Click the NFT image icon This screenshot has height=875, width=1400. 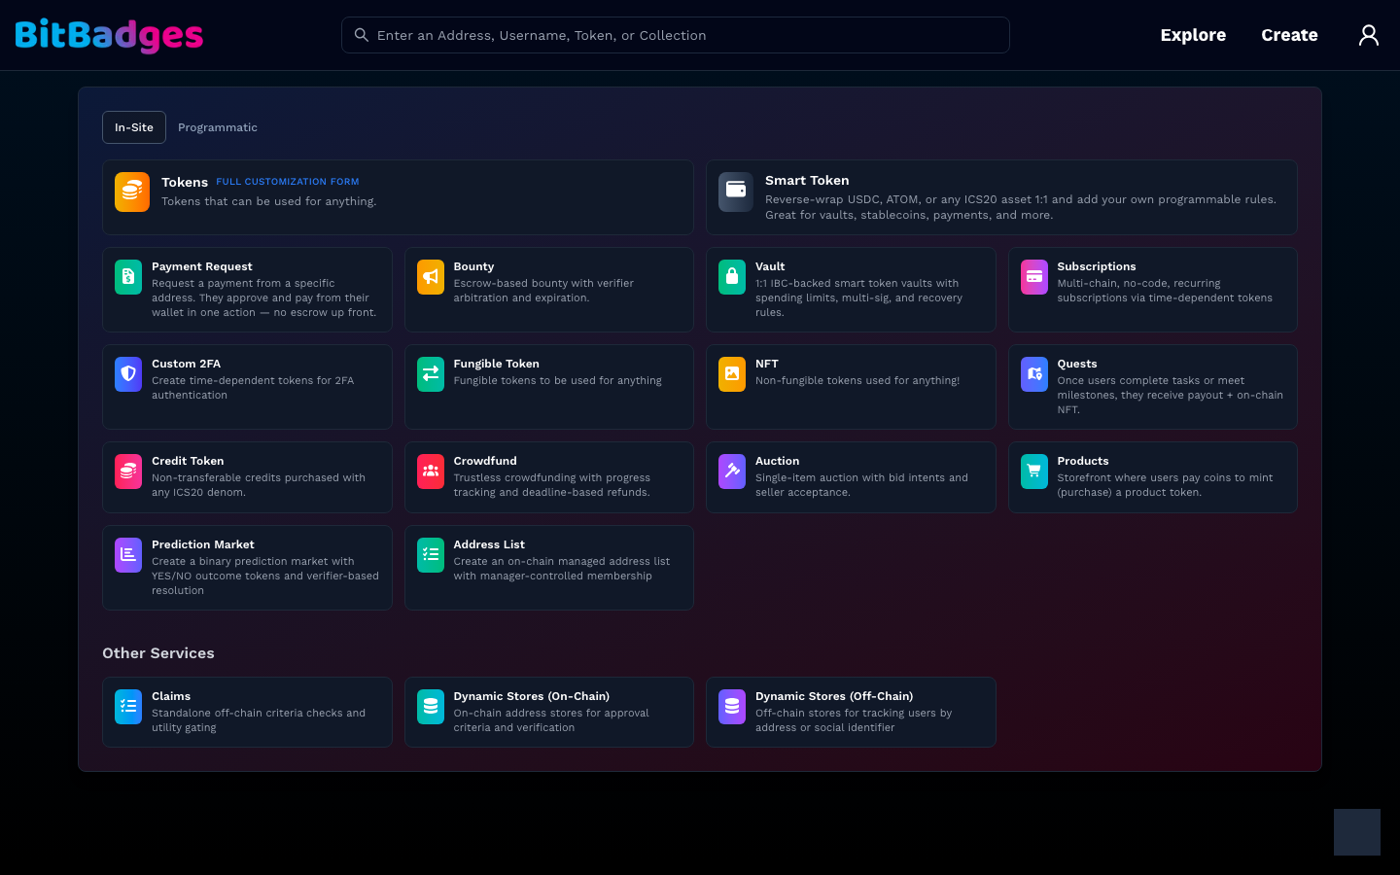tap(732, 374)
